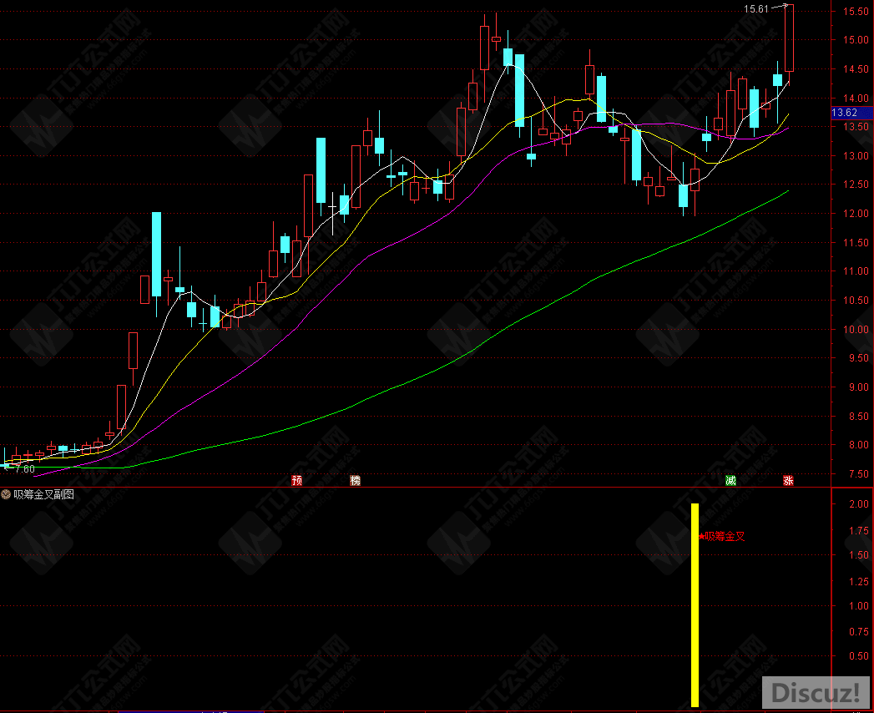Screen dimensions: 874x713
Task: Click the 7.60 low price label
Action: [x=24, y=469]
